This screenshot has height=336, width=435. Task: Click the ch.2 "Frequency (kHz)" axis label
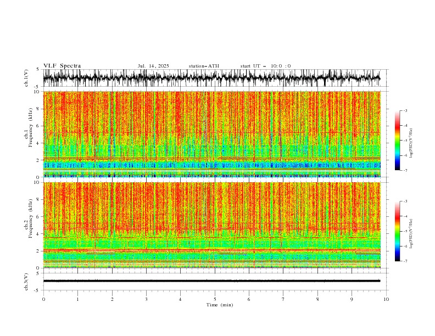pyautogui.click(x=30, y=219)
